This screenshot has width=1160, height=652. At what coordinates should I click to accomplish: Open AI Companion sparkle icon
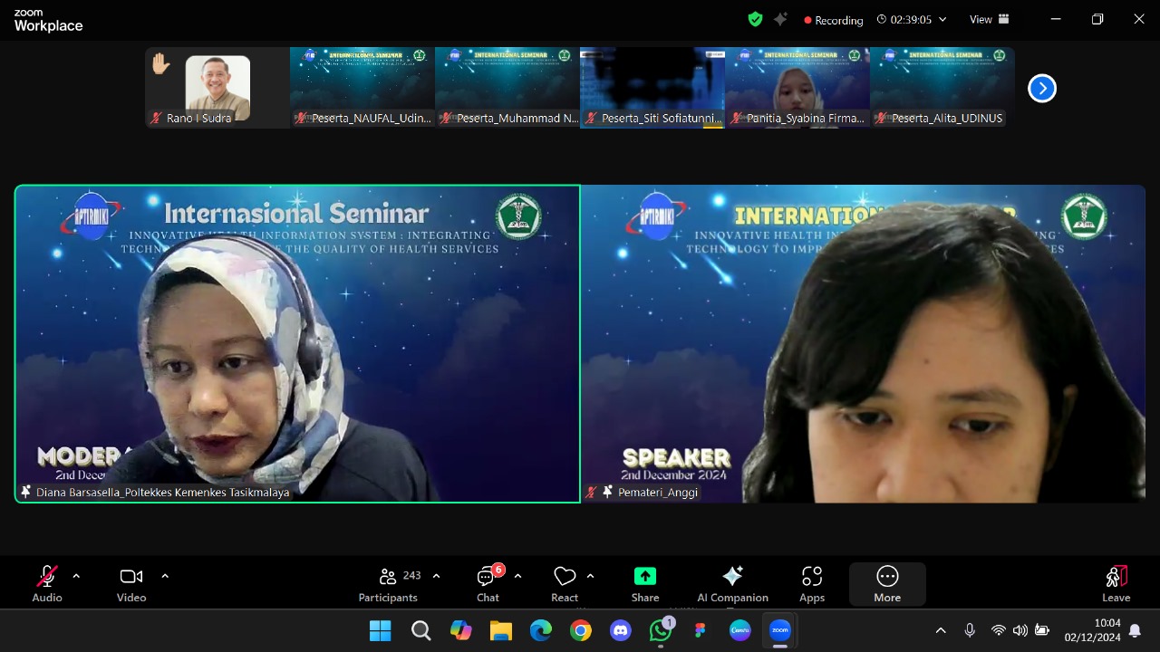pyautogui.click(x=732, y=584)
